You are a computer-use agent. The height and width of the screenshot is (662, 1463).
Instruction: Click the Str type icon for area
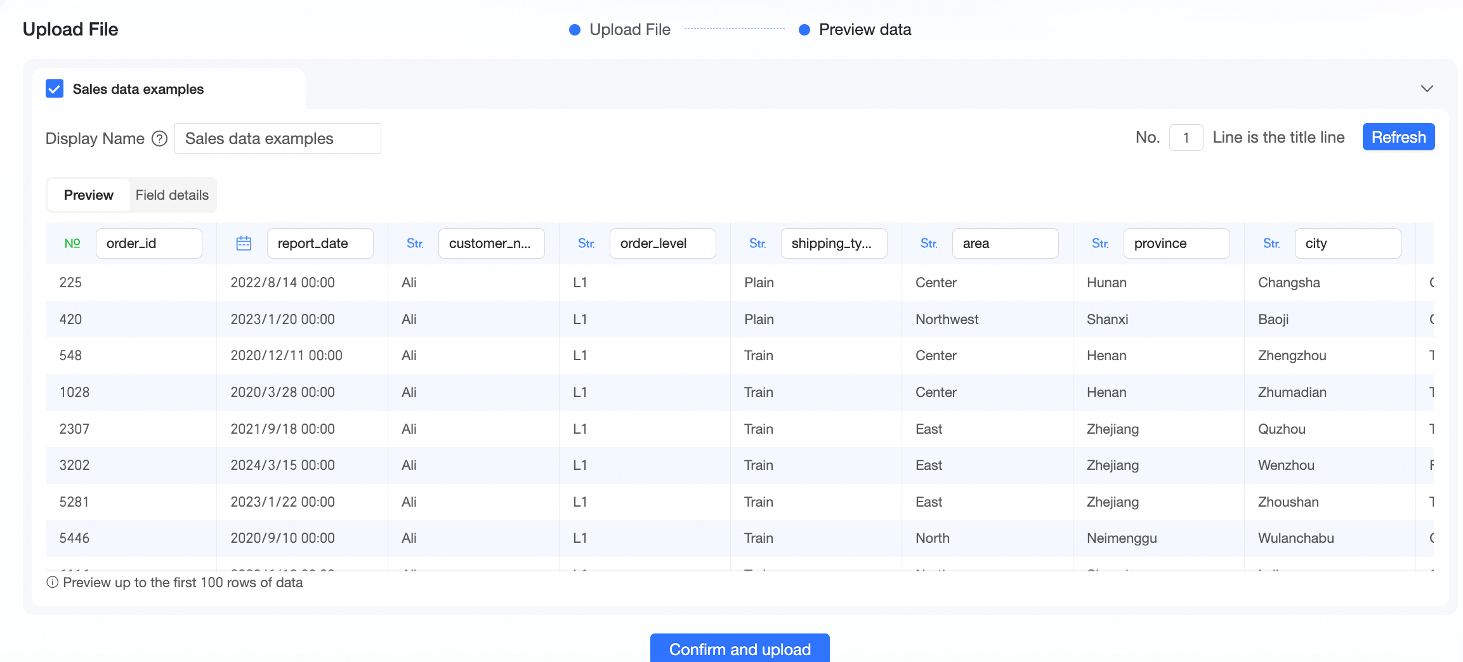[x=929, y=243]
